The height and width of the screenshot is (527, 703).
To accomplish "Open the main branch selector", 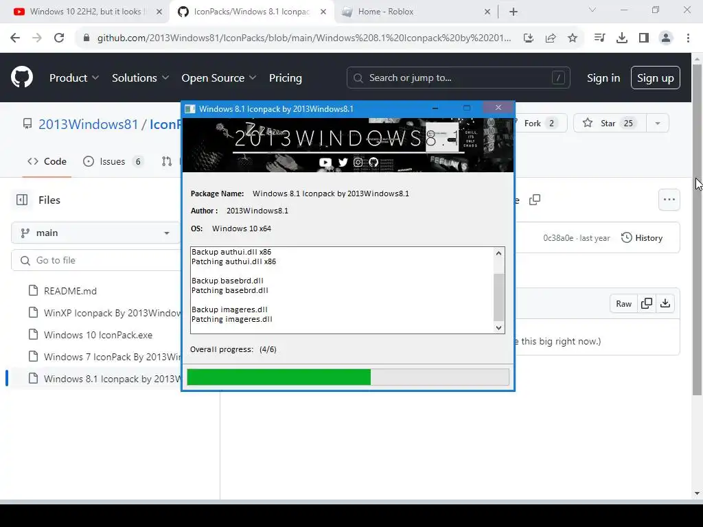I will [95, 233].
